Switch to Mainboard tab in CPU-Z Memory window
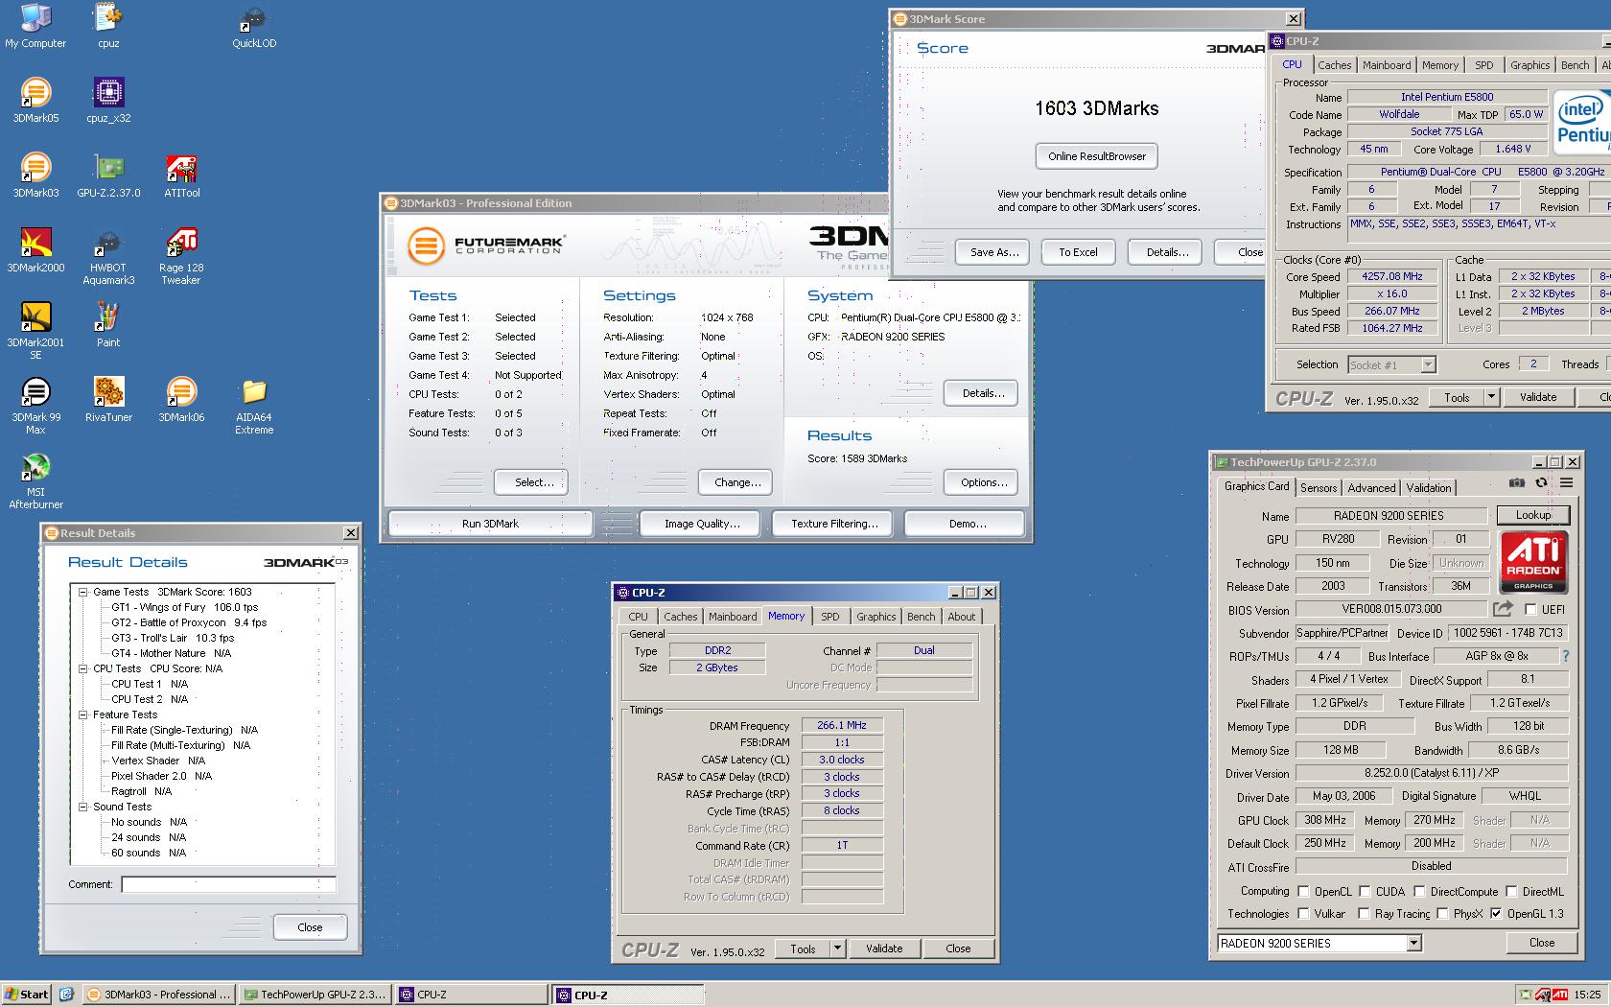Image resolution: width=1611 pixels, height=1007 pixels. click(733, 617)
